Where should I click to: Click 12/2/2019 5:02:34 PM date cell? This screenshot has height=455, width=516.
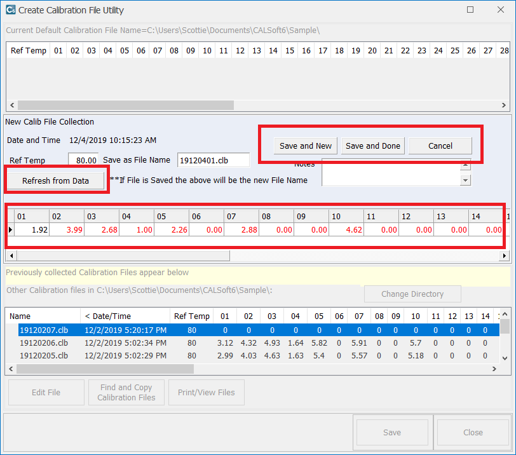125,343
